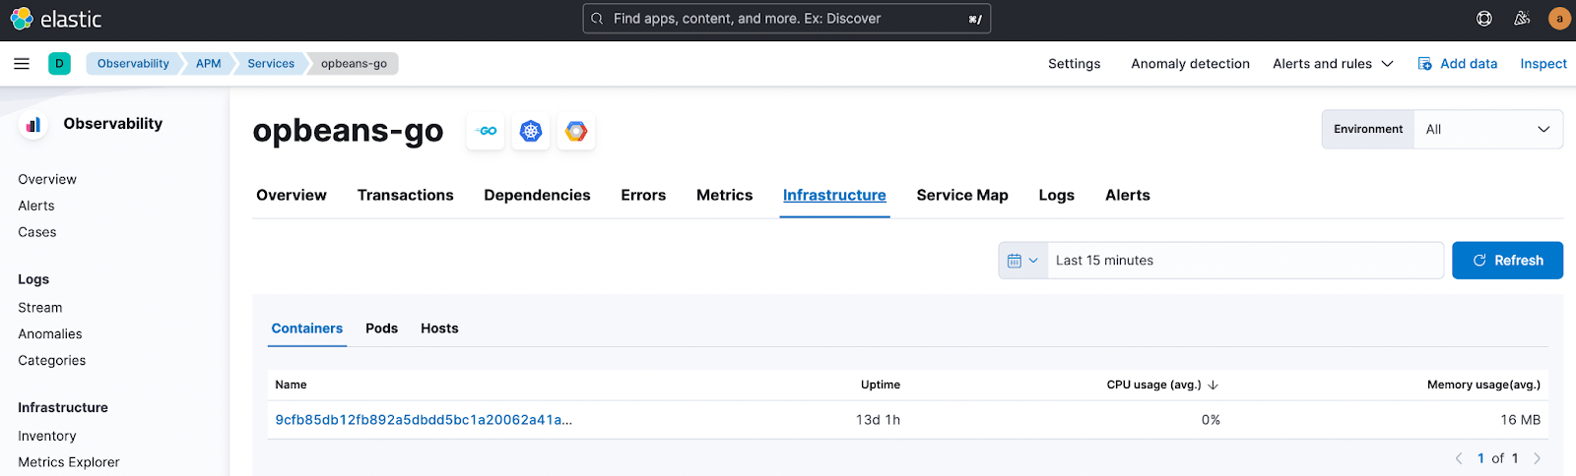Click the Elastic logo
Image resolution: width=1576 pixels, height=476 pixels.
[x=56, y=19]
